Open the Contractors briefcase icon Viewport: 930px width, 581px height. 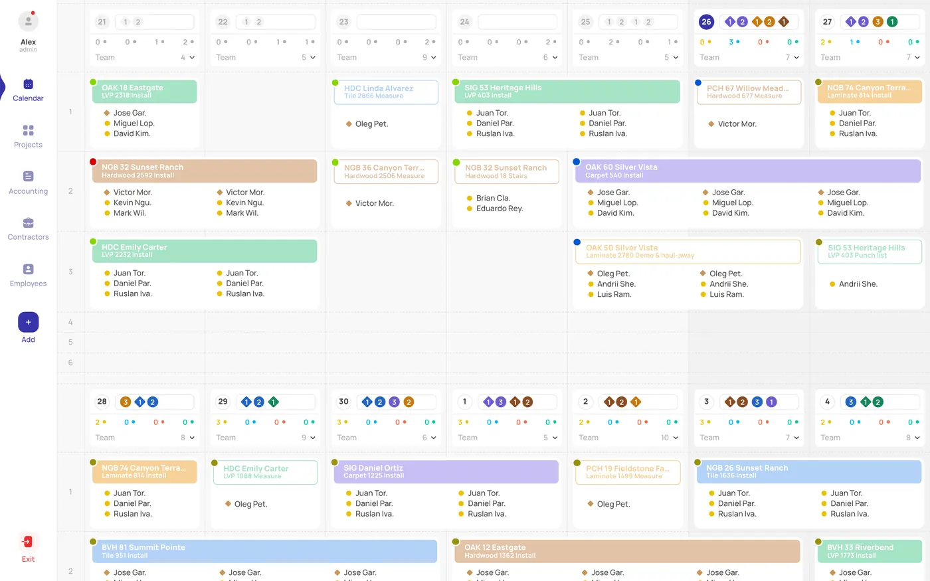pos(28,222)
